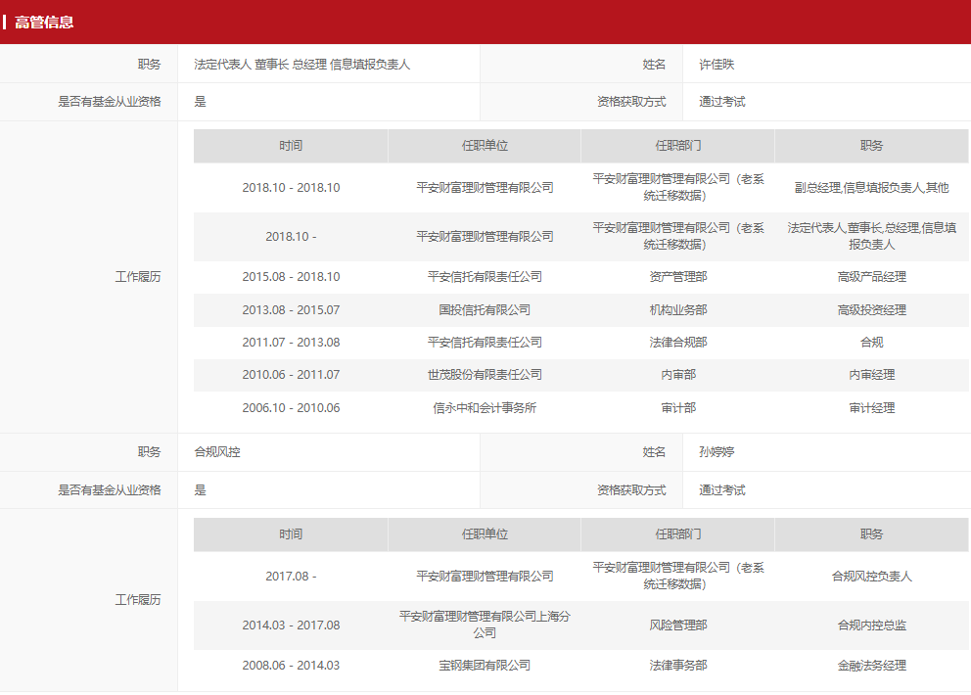Click the position value 合规风控
Image resolution: width=971 pixels, height=695 pixels.
pyautogui.click(x=217, y=452)
